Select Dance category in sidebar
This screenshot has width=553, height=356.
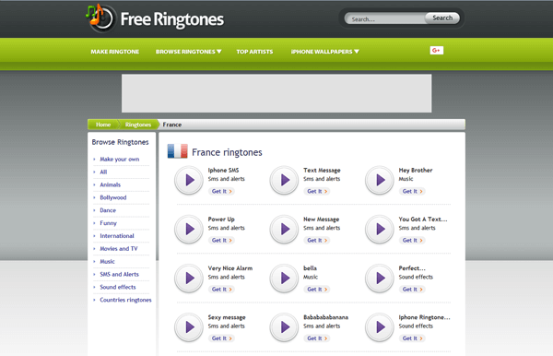click(108, 210)
